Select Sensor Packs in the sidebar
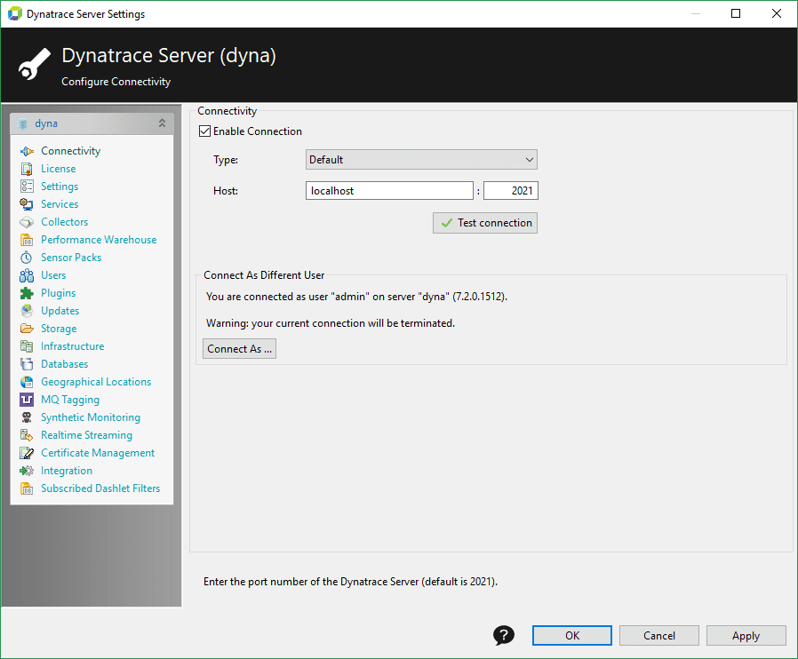This screenshot has width=798, height=659. (x=71, y=258)
